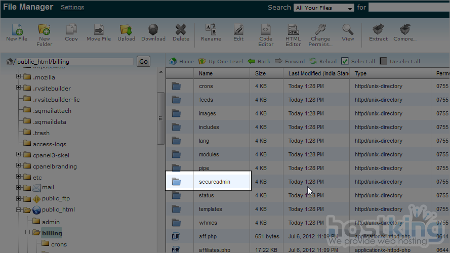This screenshot has width=450, height=253.
Task: Click the Upload icon
Action: (126, 30)
